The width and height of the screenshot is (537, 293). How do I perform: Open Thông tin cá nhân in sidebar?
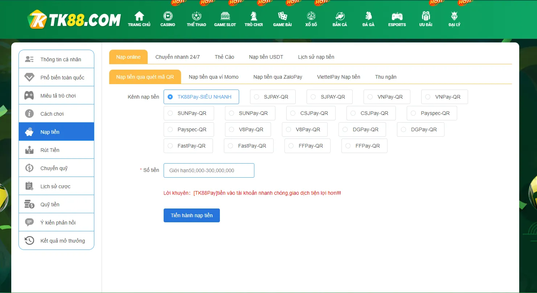coord(56,59)
